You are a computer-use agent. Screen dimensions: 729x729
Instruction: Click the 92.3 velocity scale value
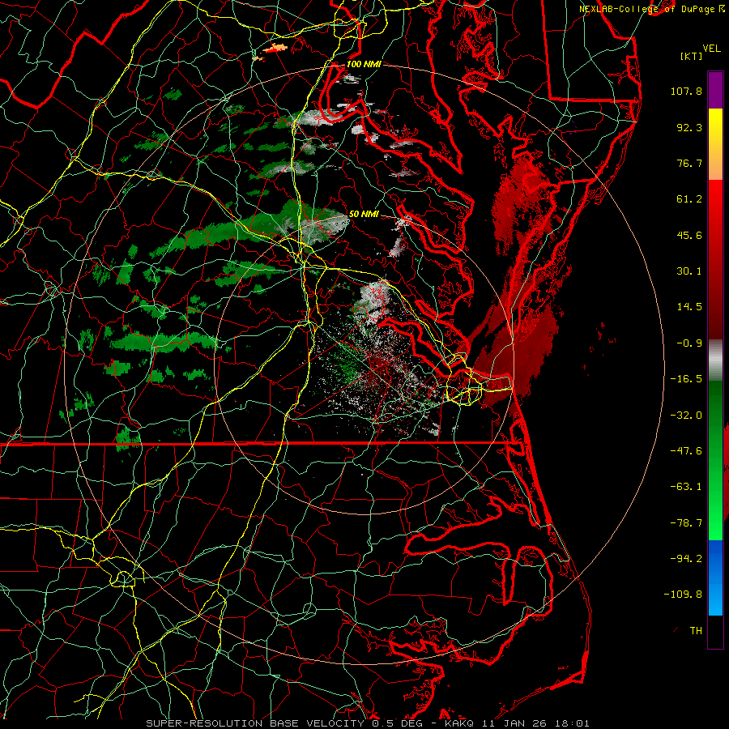tap(689, 127)
